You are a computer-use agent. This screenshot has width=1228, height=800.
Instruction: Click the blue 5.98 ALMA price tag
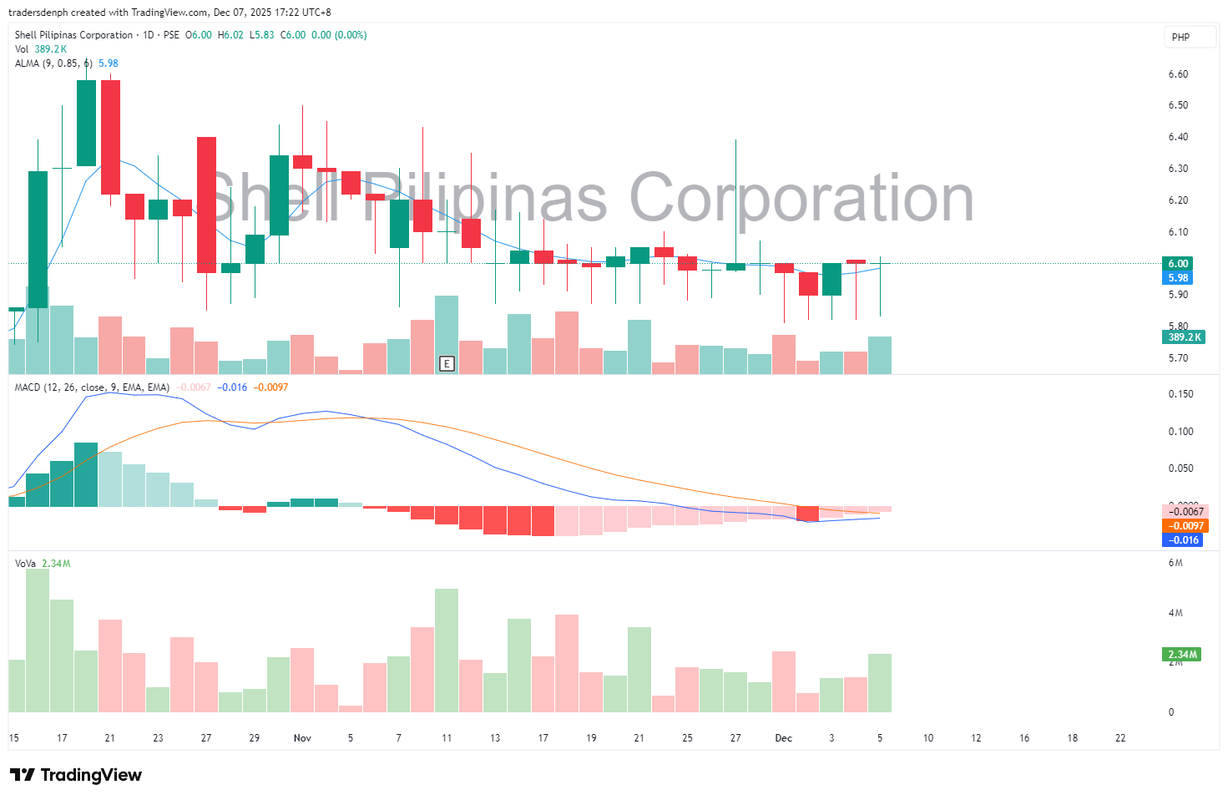pos(1177,278)
